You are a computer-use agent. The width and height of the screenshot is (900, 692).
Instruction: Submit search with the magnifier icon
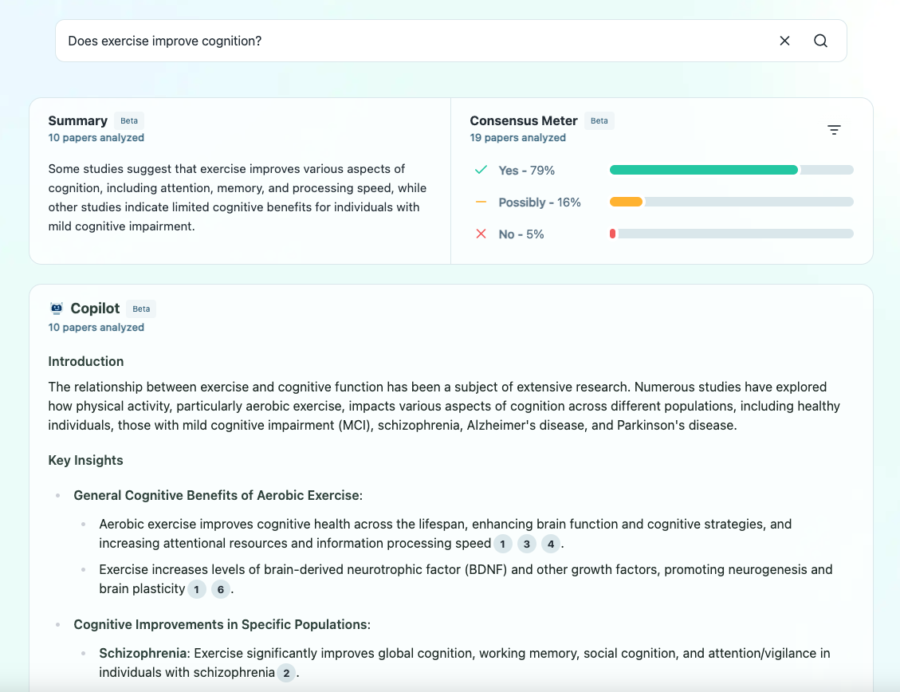pyautogui.click(x=821, y=41)
